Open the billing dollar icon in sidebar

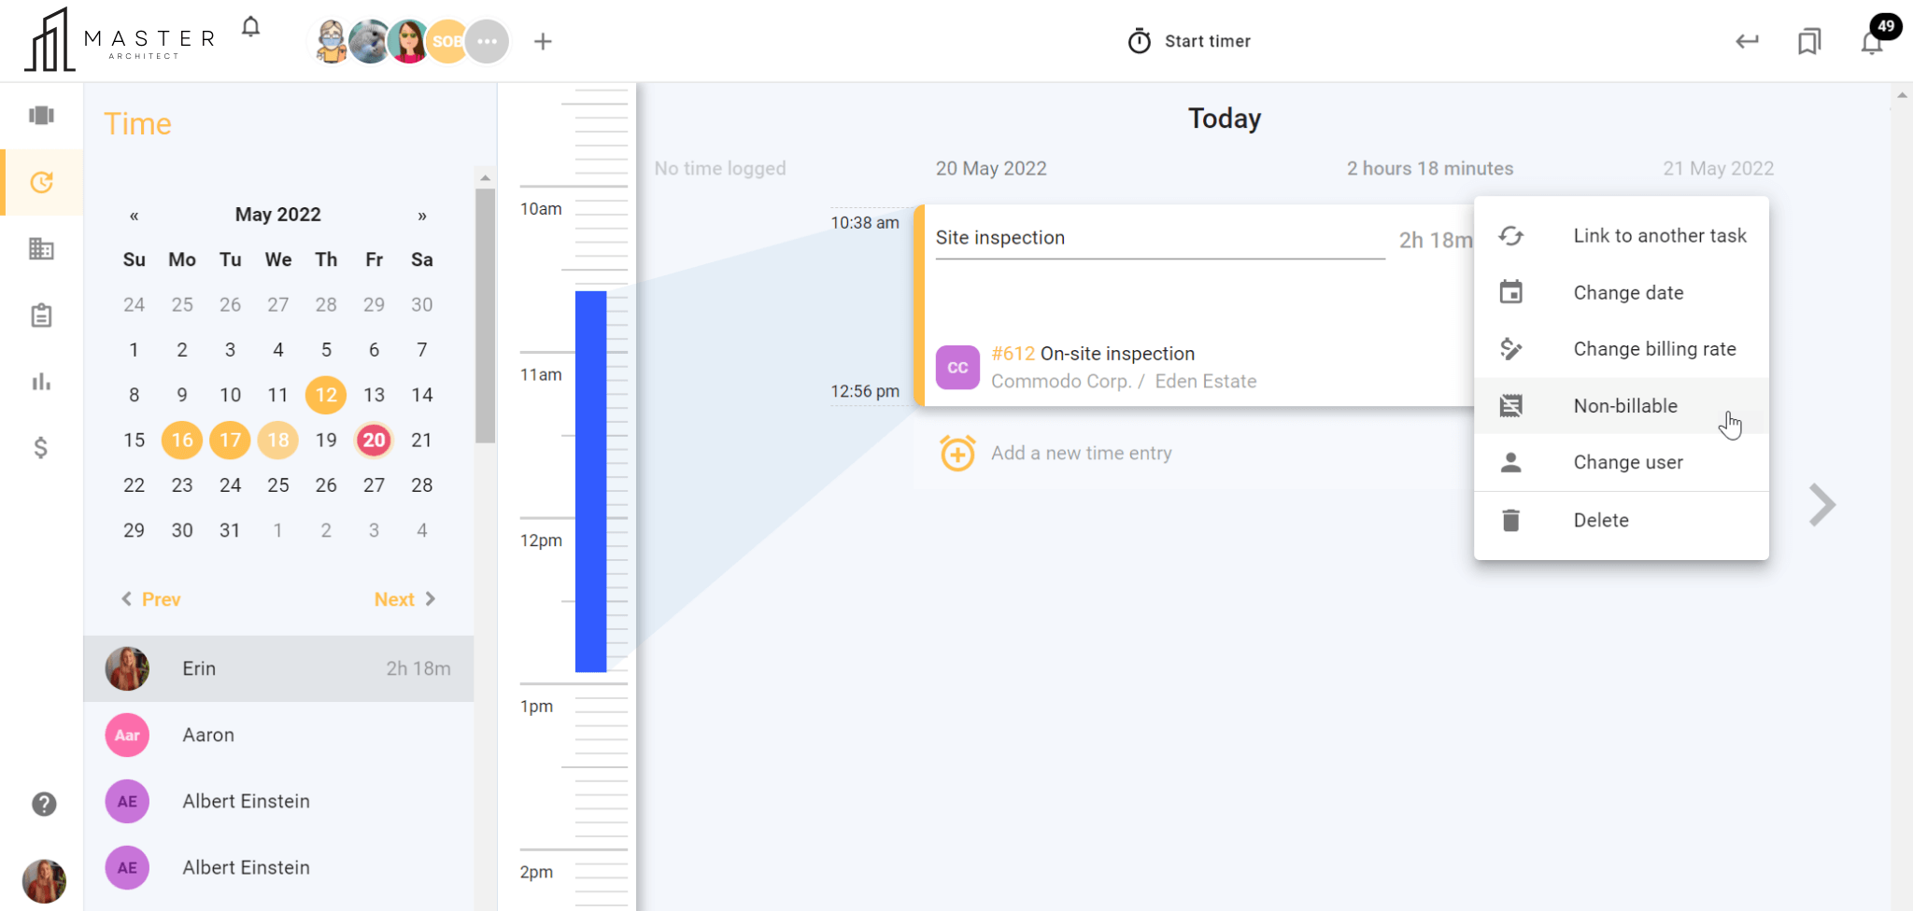41,448
